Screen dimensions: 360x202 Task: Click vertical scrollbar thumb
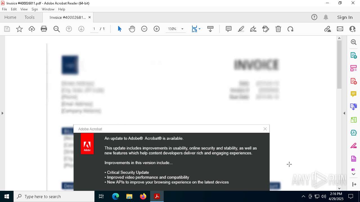tap(339, 65)
